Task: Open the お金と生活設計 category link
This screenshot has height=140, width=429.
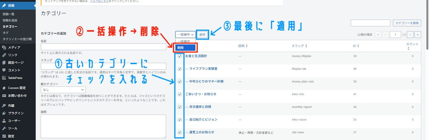Action: [x=196, y=56]
